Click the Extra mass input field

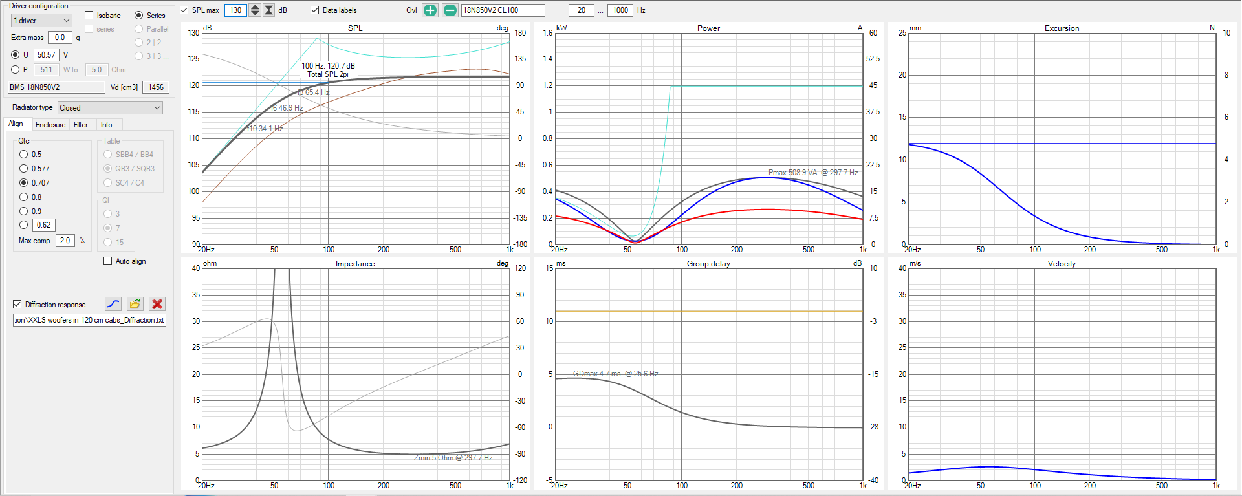[60, 38]
